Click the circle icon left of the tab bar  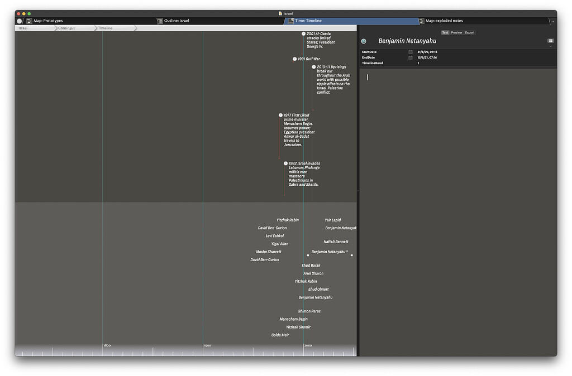click(x=19, y=21)
